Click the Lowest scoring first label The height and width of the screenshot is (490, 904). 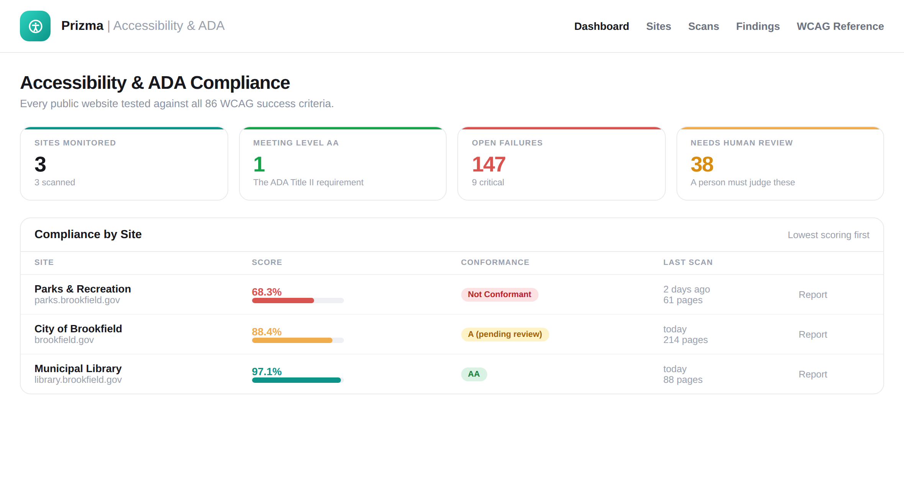[829, 235]
